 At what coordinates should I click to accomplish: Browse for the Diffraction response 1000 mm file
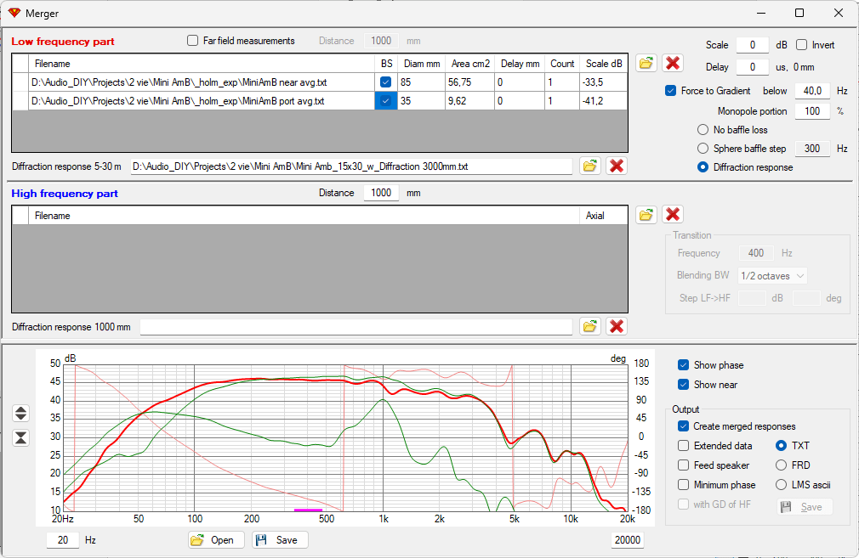click(x=590, y=327)
